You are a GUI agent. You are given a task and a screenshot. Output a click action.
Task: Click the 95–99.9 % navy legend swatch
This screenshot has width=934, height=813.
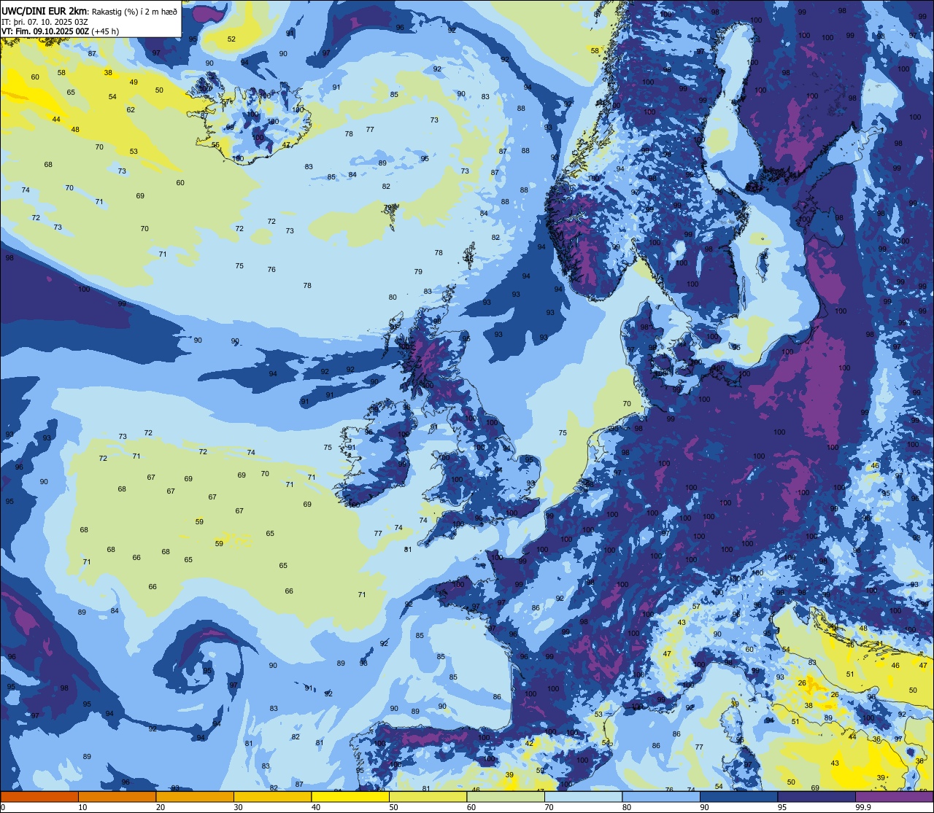[817, 797]
